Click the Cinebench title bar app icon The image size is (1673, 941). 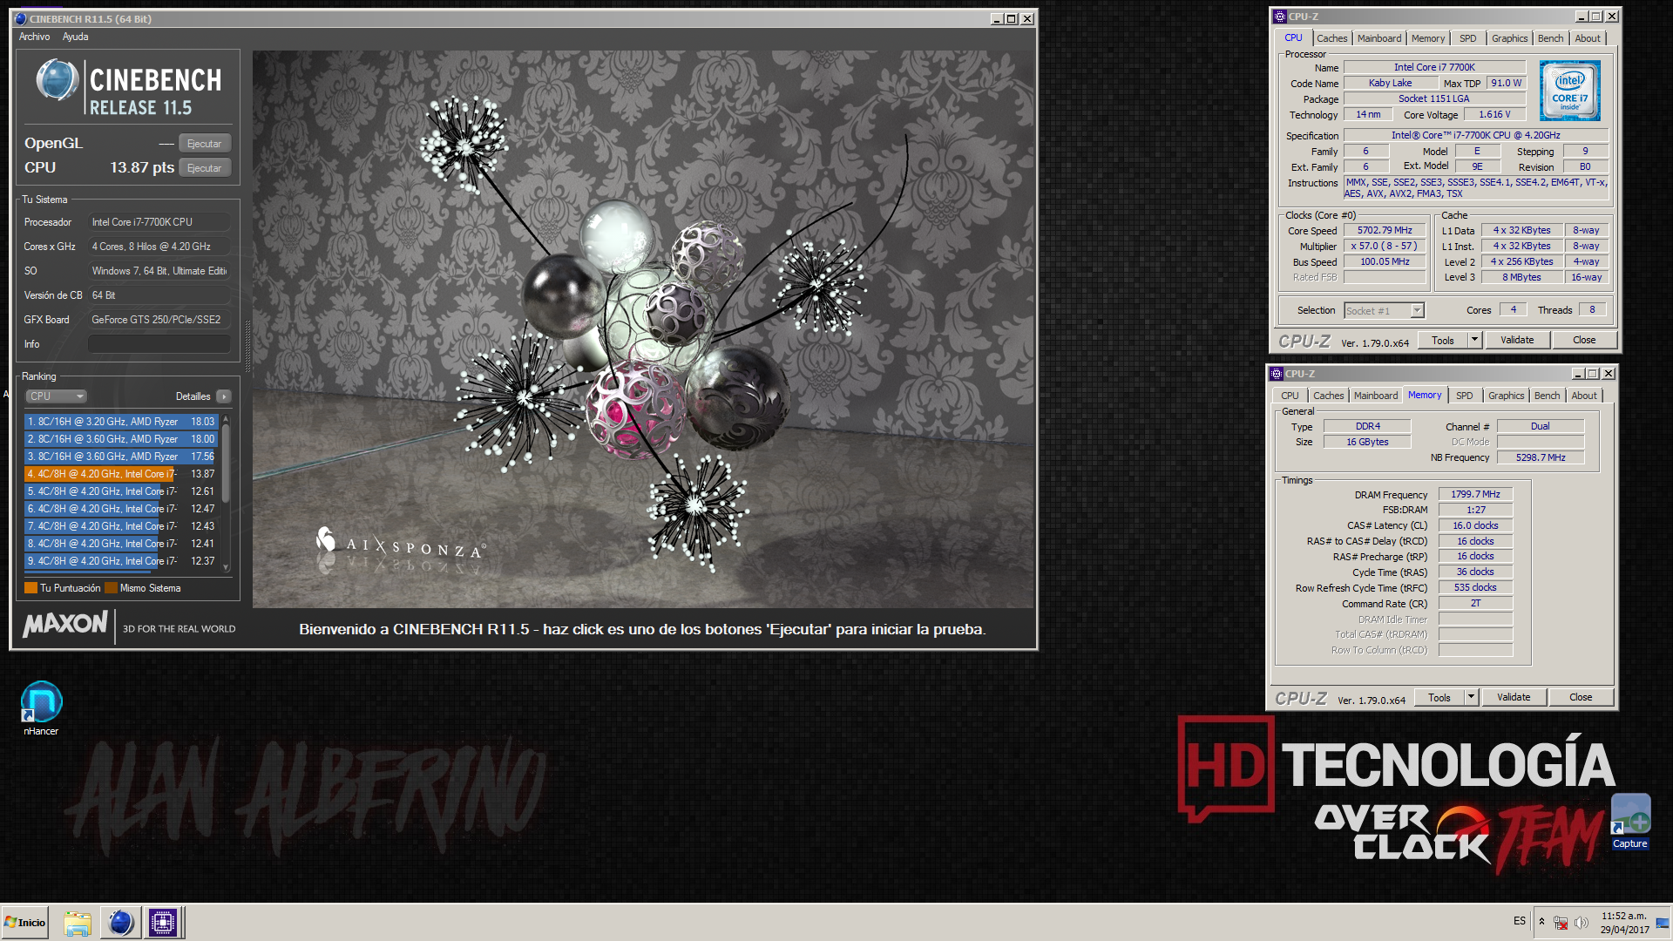[x=20, y=18]
